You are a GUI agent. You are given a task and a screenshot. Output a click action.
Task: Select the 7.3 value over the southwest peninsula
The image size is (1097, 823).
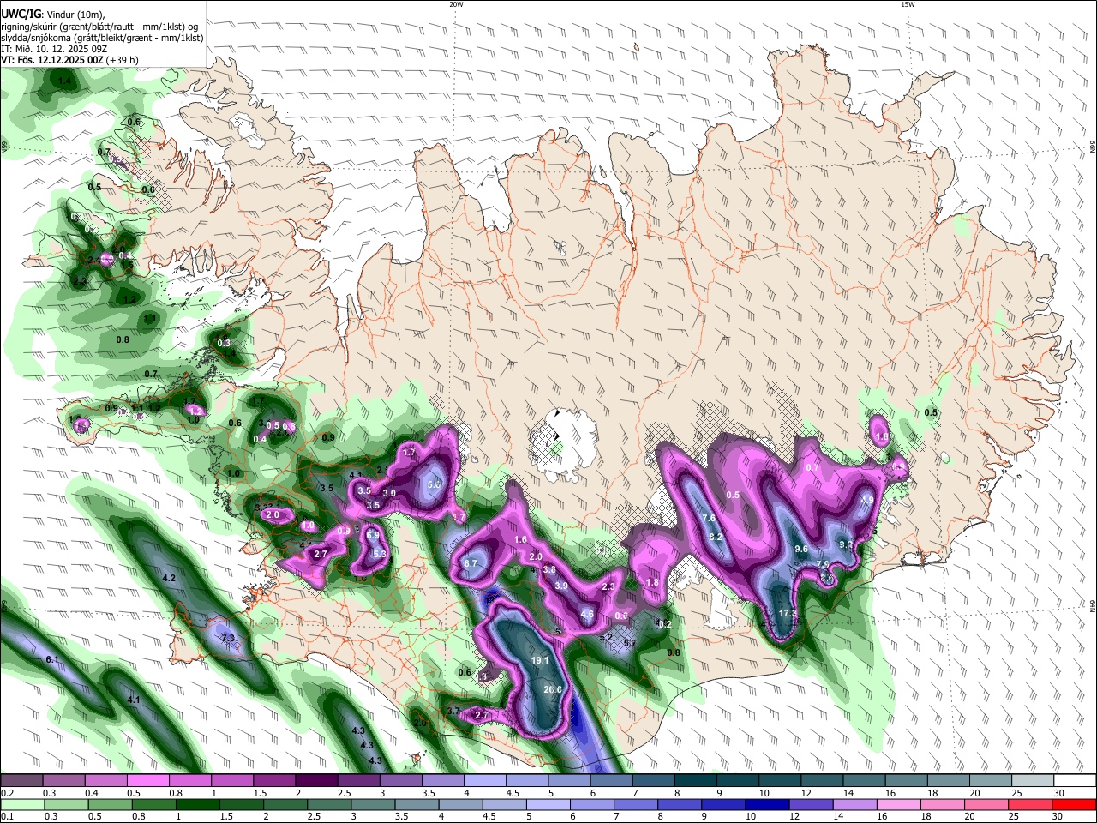(228, 639)
